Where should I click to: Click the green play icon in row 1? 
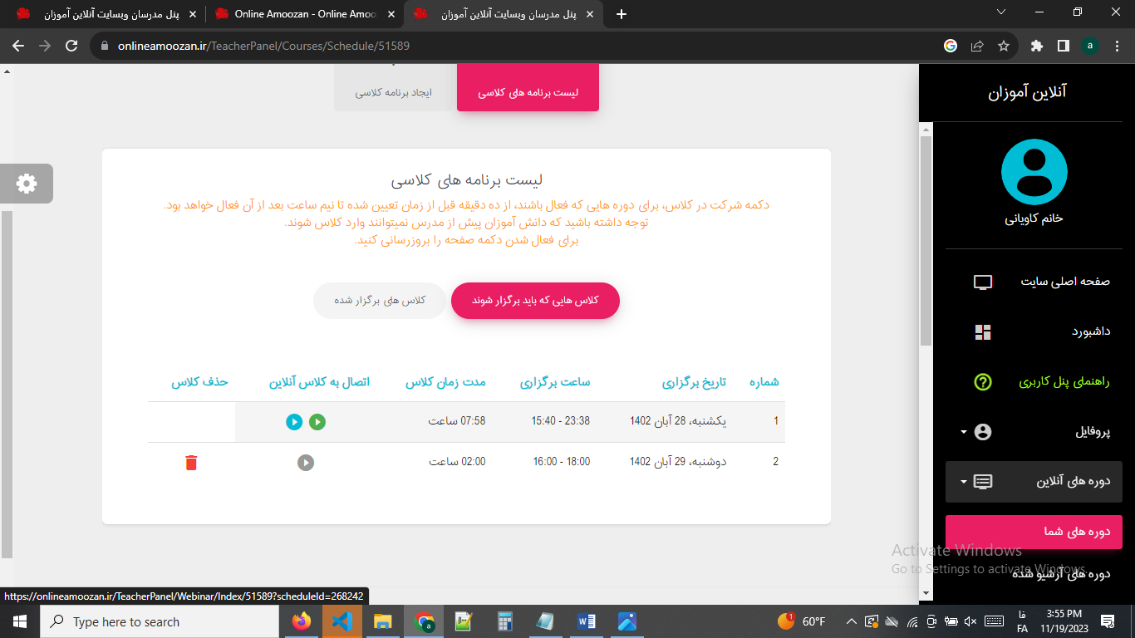coord(317,422)
